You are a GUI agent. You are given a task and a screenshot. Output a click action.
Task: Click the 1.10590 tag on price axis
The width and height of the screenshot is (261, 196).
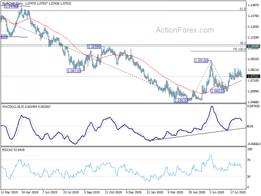(x=253, y=46)
